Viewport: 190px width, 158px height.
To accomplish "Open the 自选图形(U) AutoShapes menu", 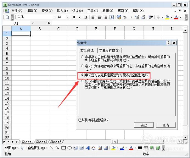I will pyautogui.click(x=38, y=148).
